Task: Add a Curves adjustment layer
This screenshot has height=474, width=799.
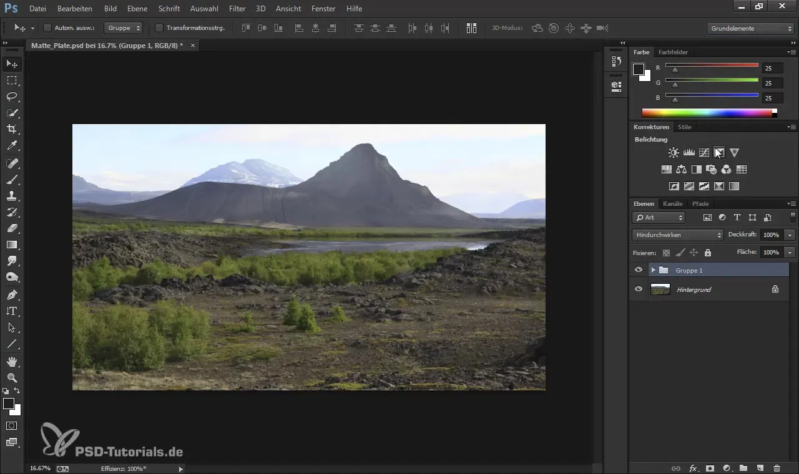Action: click(704, 152)
